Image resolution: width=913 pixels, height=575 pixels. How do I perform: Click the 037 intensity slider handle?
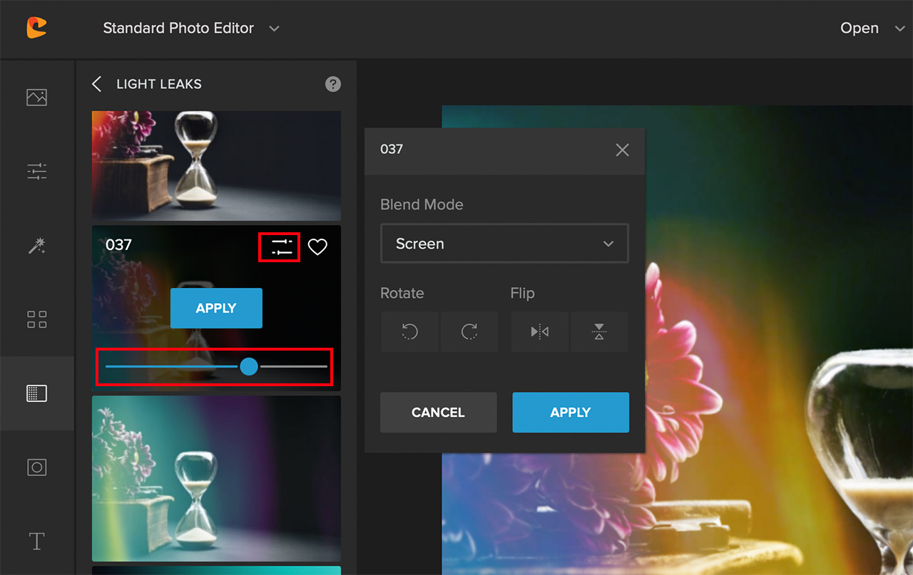point(249,366)
